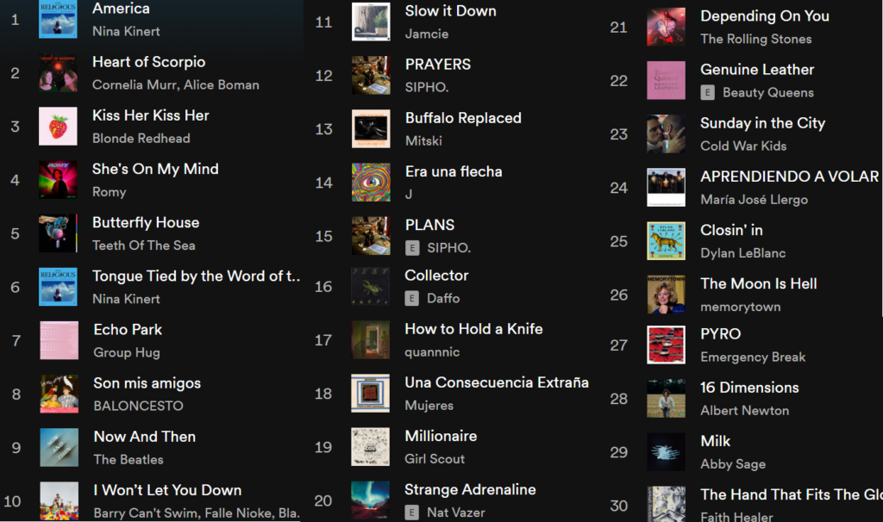
Task: Open the Closin' in album cover
Action: [x=667, y=240]
